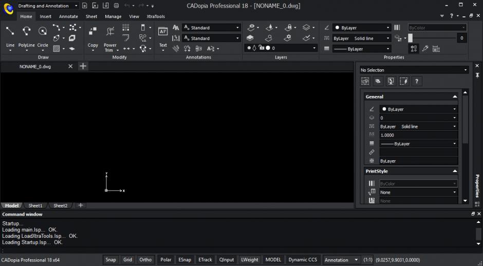Click the Copy tool icon
Image resolution: width=483 pixels, height=266 pixels.
[x=92, y=31]
